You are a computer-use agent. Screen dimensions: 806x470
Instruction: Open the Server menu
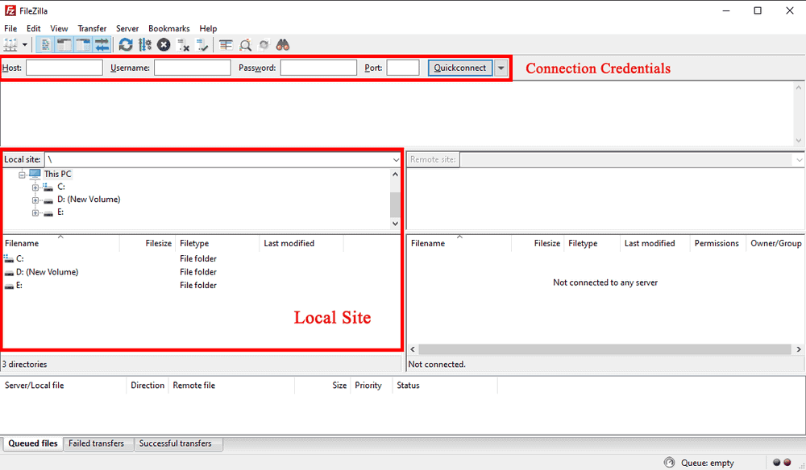127,29
